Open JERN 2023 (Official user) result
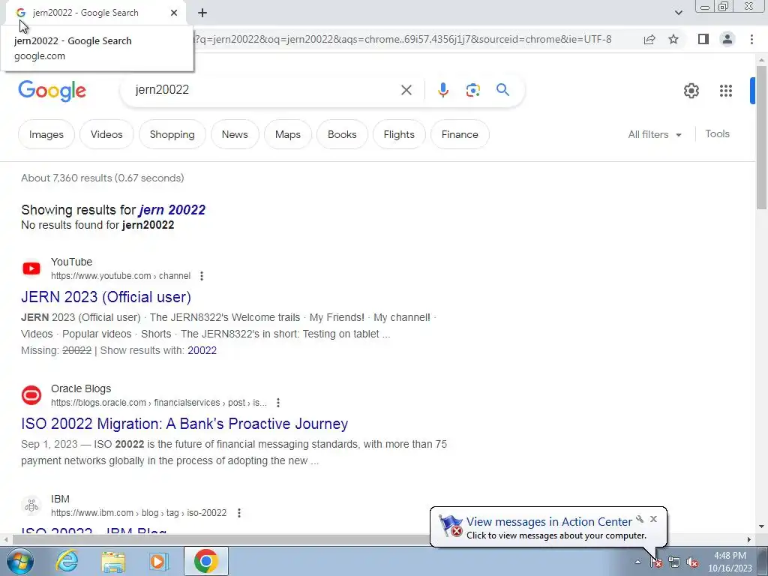Screen dimensions: 768x576 click(106, 297)
